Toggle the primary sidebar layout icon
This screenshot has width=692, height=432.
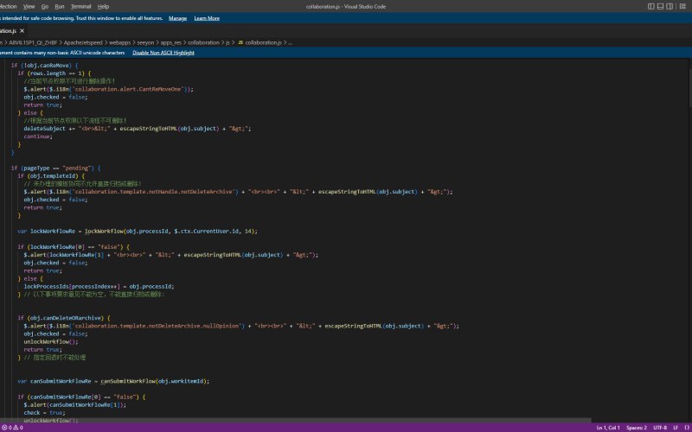point(651,6)
